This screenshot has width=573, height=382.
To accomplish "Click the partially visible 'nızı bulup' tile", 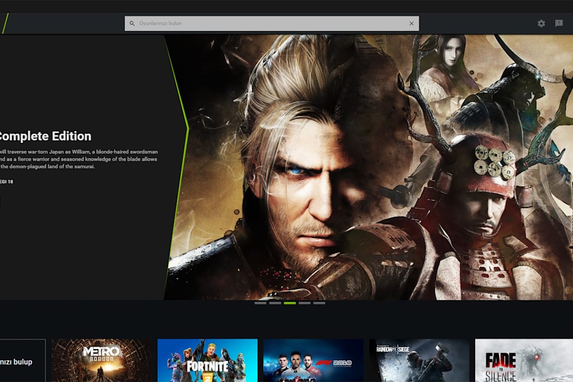I will coord(23,360).
